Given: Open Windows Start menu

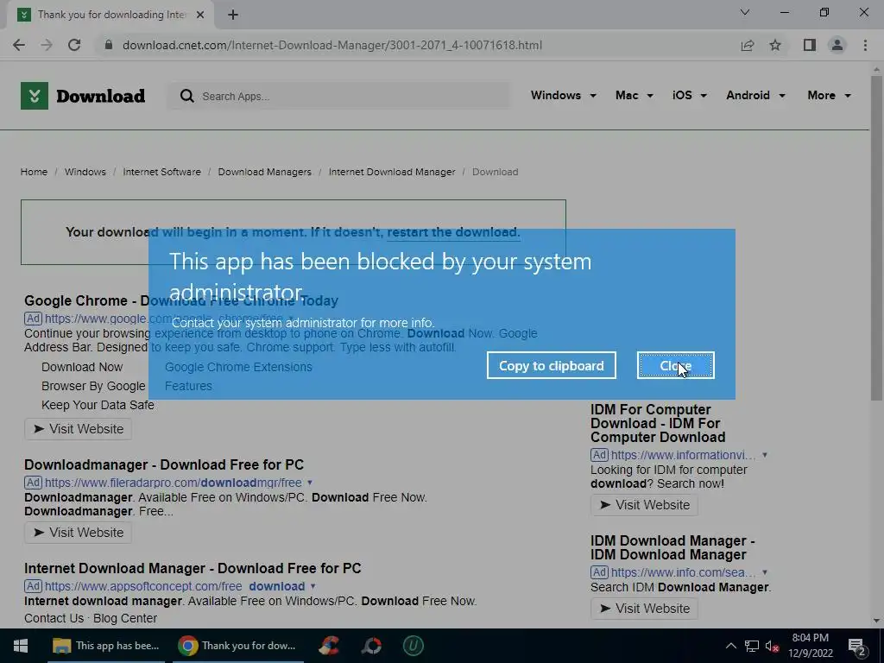Looking at the screenshot, I should point(21,646).
